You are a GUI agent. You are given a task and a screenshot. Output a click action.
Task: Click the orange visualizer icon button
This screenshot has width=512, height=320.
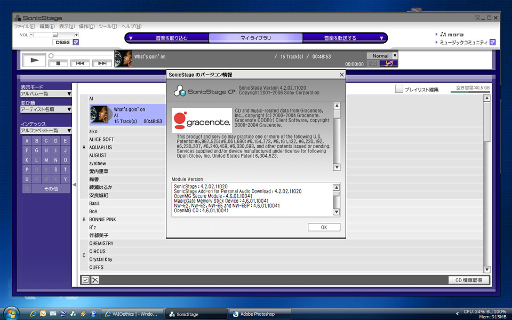coord(389,63)
